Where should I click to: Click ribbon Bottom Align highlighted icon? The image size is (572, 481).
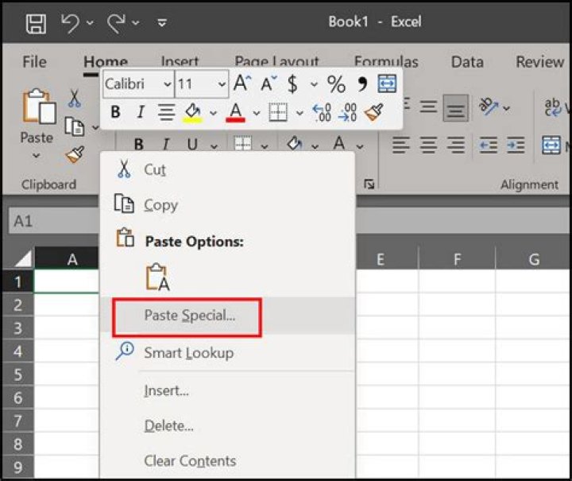[456, 108]
